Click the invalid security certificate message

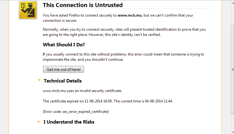(82, 91)
